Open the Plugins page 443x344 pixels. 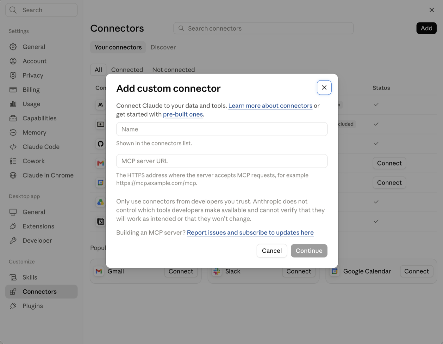pyautogui.click(x=41, y=306)
